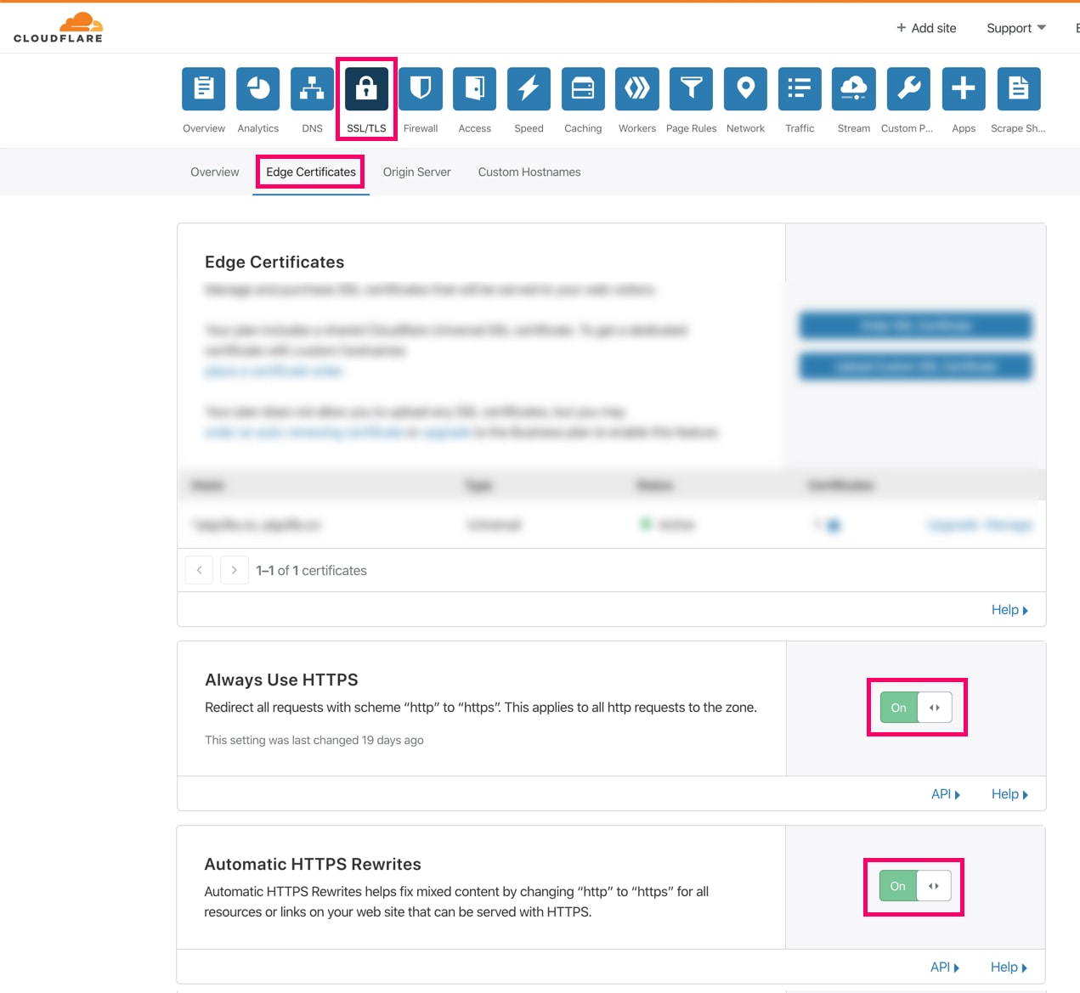Open the Custom Pages wrench icon
The height and width of the screenshot is (993, 1080).
tap(908, 89)
